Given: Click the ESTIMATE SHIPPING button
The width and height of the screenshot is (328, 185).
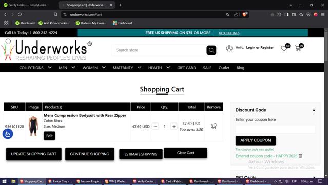Looking at the screenshot, I should (141, 154).
